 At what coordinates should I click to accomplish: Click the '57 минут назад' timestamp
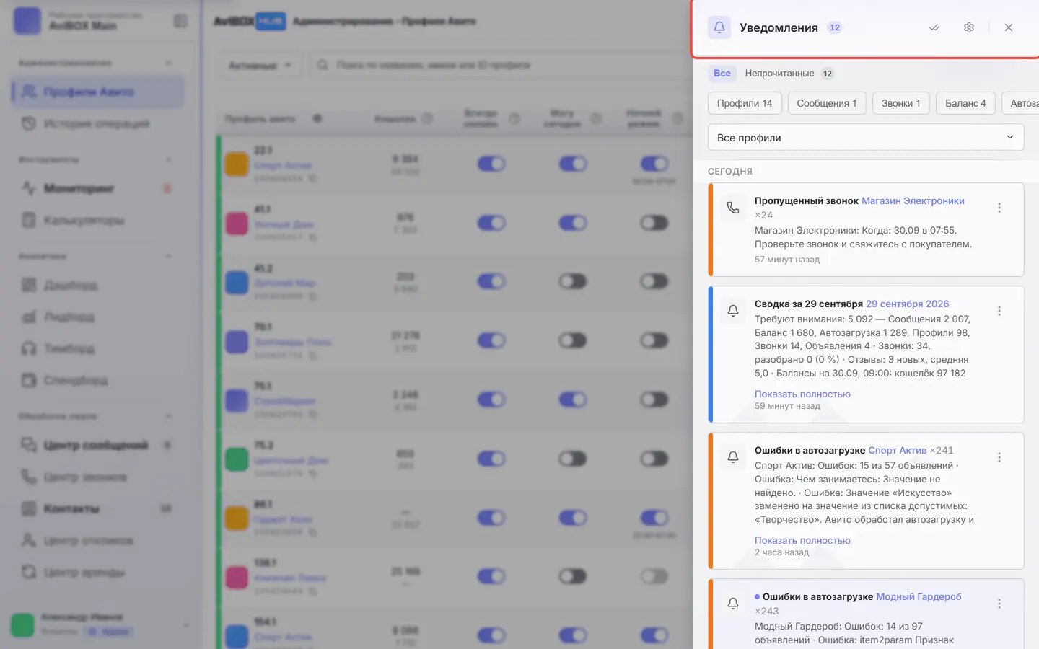[787, 260]
